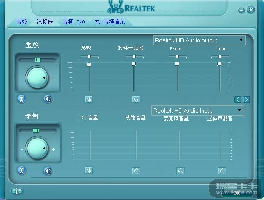264x200 pixels.
Task: Click the 软件合成器 volume slider handle
Action: tap(134, 63)
